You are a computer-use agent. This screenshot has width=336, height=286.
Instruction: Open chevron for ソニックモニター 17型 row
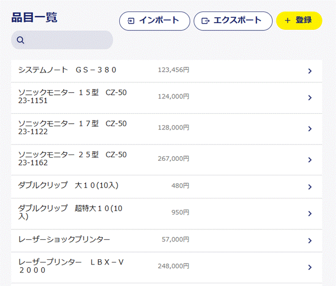[310, 129]
